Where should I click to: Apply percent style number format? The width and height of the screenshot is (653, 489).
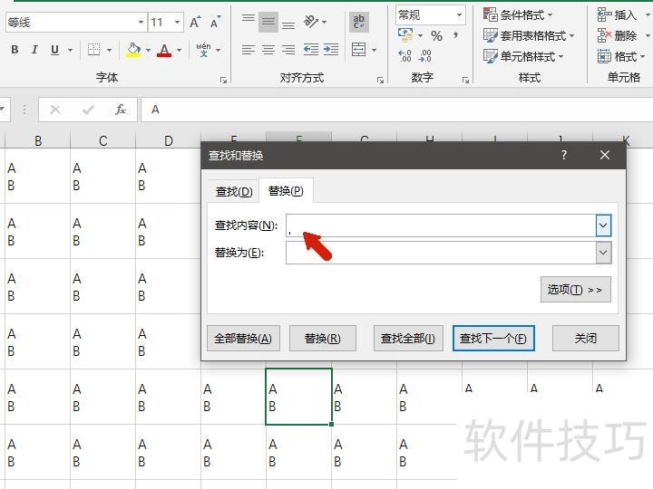pyautogui.click(x=437, y=36)
